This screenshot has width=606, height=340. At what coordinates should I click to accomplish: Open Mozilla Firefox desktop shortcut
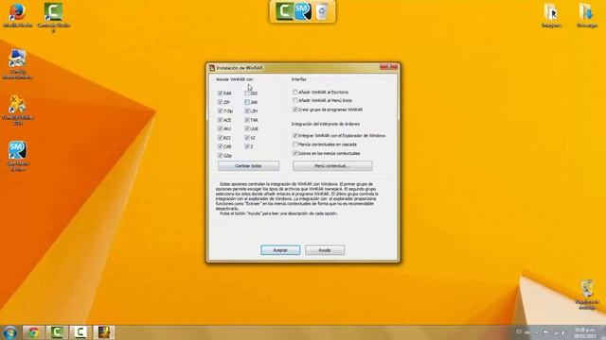click(17, 15)
